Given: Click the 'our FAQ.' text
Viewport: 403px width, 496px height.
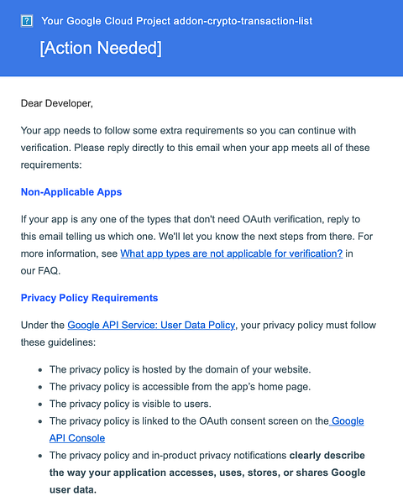Looking at the screenshot, I should [40, 271].
